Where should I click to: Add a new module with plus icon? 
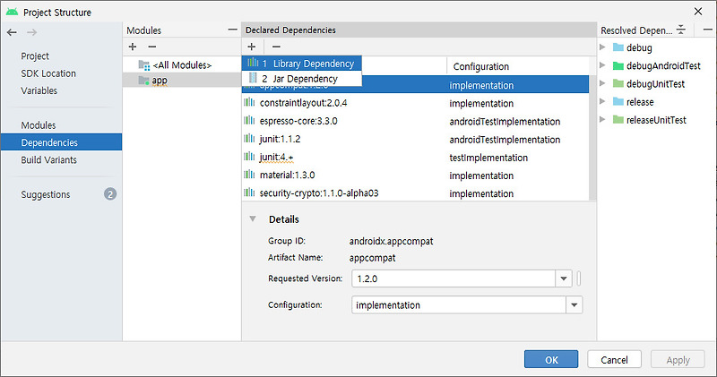pos(133,47)
